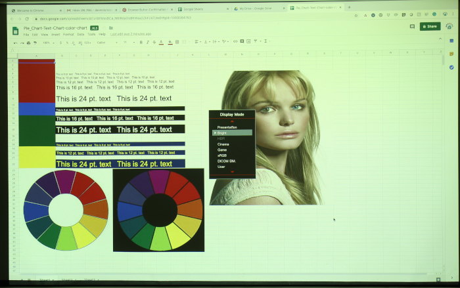The height and width of the screenshot is (288, 460).
Task: Click the Sheets home logo icon
Action: [16, 31]
